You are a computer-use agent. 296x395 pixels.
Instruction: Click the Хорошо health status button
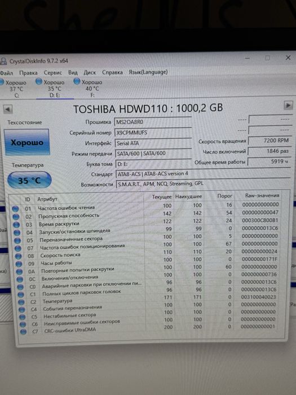27,142
